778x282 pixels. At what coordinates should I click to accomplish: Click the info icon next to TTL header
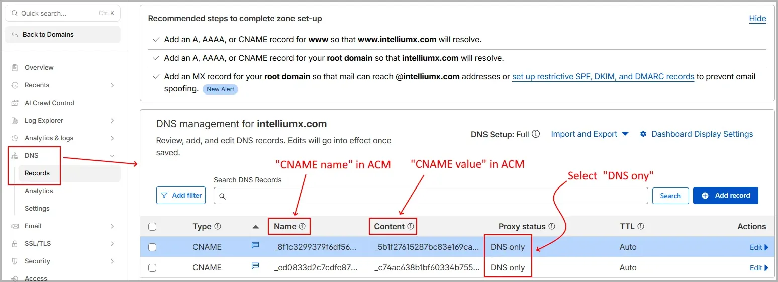click(x=641, y=227)
